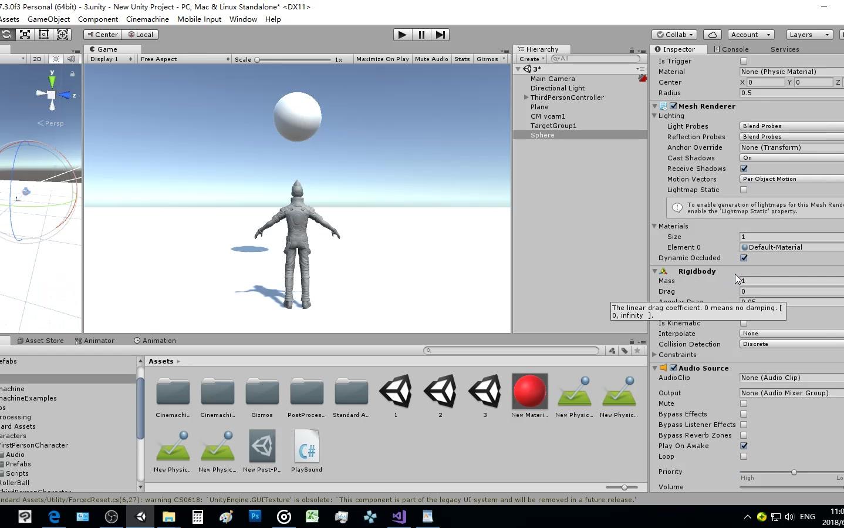This screenshot has height=528, width=844.
Task: Collapse the Rigidbody component
Action: tap(654, 271)
